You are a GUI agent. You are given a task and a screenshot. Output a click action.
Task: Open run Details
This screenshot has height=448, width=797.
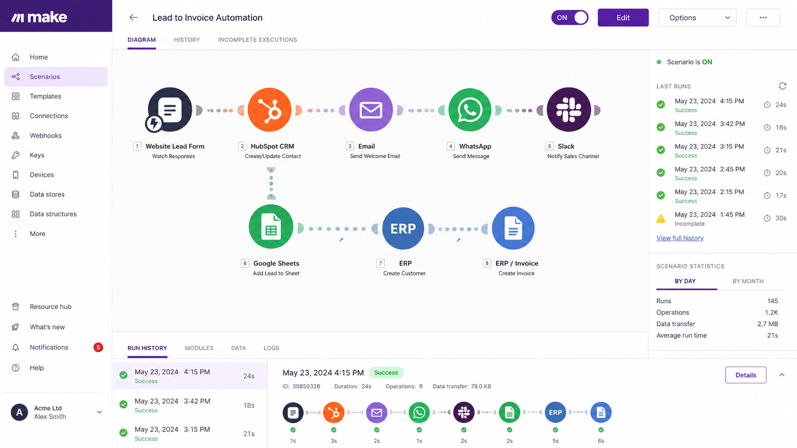[746, 375]
